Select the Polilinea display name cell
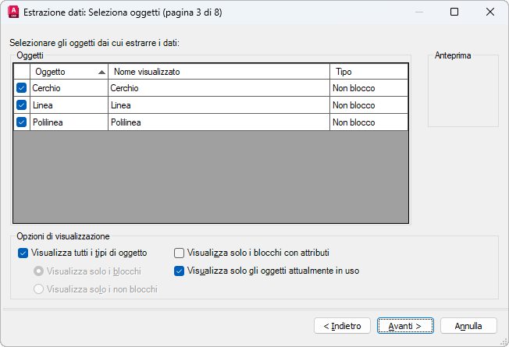 [x=219, y=122]
